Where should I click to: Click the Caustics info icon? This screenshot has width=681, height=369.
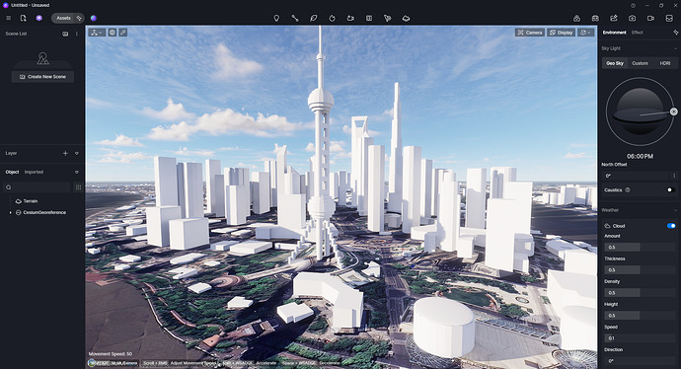(628, 190)
